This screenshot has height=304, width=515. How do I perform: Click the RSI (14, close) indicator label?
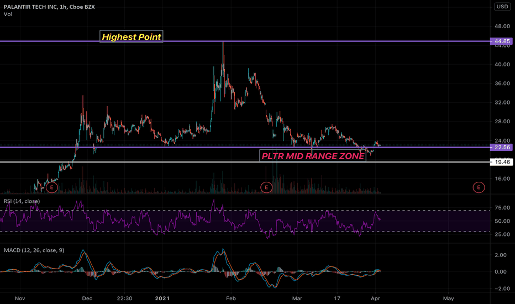tap(22, 201)
